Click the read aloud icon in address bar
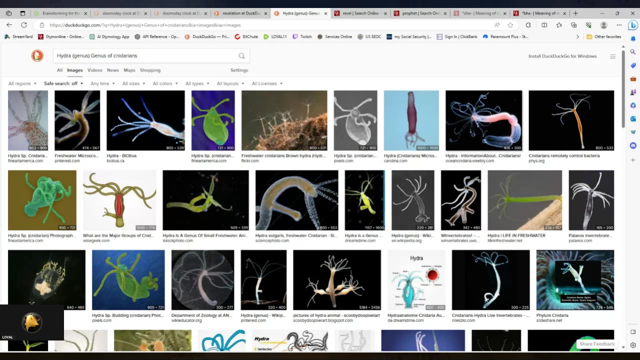Viewport: 640px width, 360px height. pyautogui.click(x=497, y=25)
